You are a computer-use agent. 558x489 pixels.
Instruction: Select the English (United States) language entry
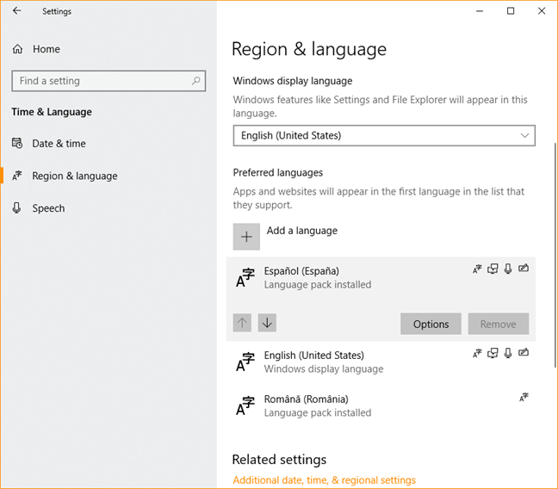(x=381, y=362)
